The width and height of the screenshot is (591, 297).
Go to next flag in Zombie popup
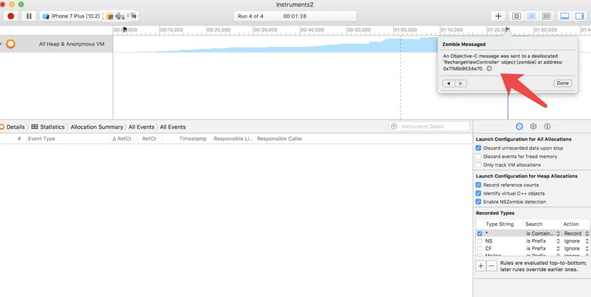(x=461, y=83)
